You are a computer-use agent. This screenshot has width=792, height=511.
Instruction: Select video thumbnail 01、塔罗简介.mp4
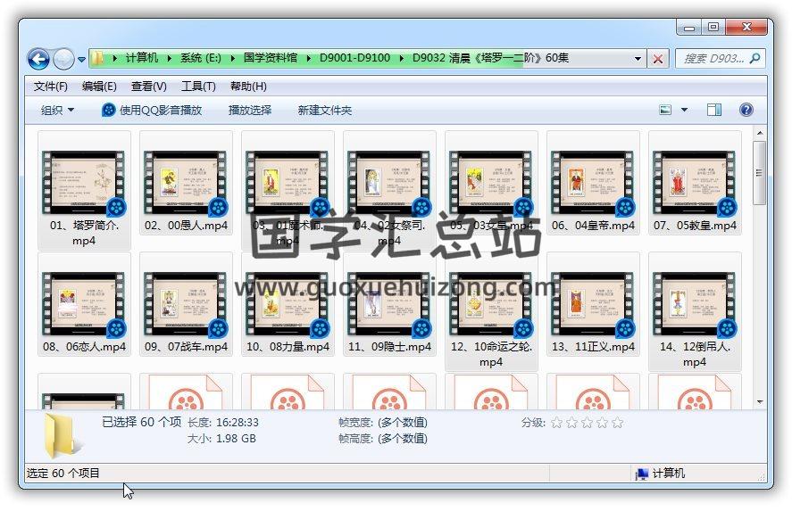pyautogui.click(x=84, y=183)
